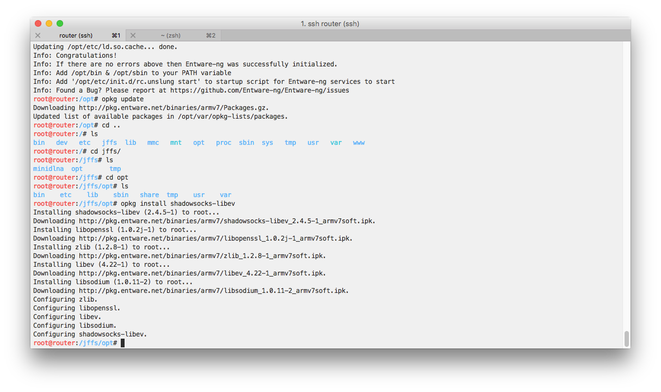Click the ⌘2 shortcut badge on the zsh tab
661x392 pixels.
(x=211, y=35)
